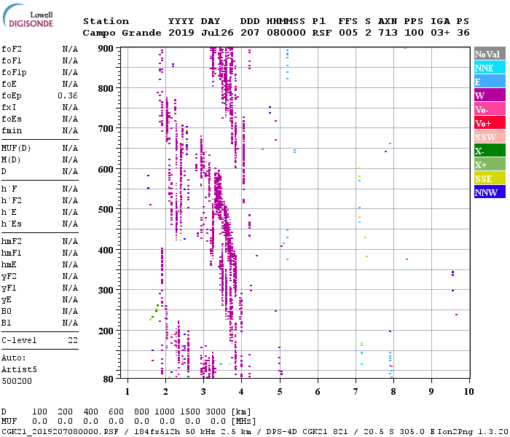Viewport: 510px width, 437px height.
Task: Click the [km] unit label
Action: pyautogui.click(x=241, y=412)
